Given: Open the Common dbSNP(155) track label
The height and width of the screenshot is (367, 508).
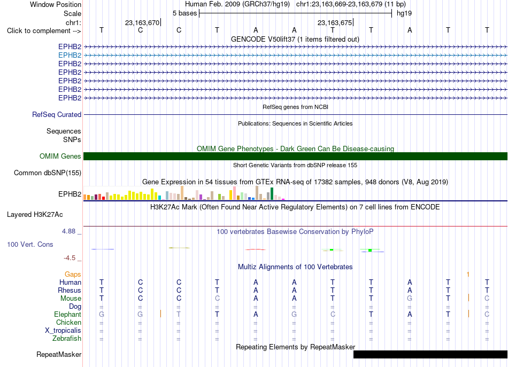Looking at the screenshot, I should click(48, 173).
